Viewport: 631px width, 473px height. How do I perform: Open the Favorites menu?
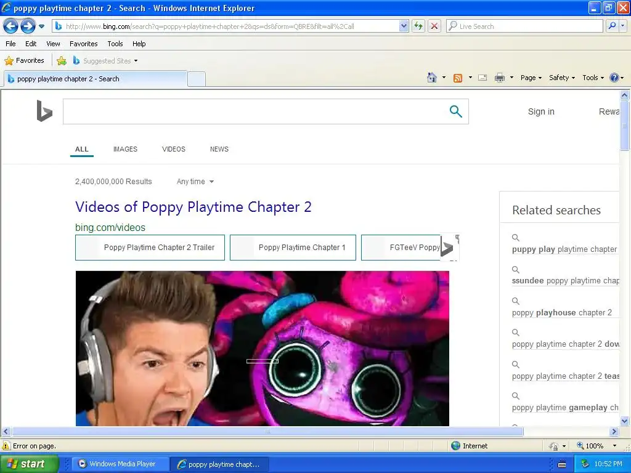pos(83,44)
